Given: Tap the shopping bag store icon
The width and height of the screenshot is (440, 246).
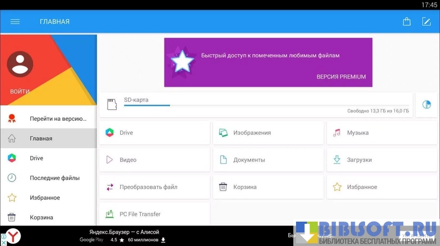Looking at the screenshot, I should pyautogui.click(x=406, y=22).
